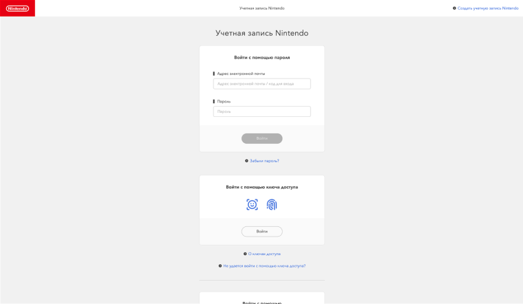Click arrow icon beside Создать учетную запись
Viewport: 523px width, 304px height.
(454, 8)
